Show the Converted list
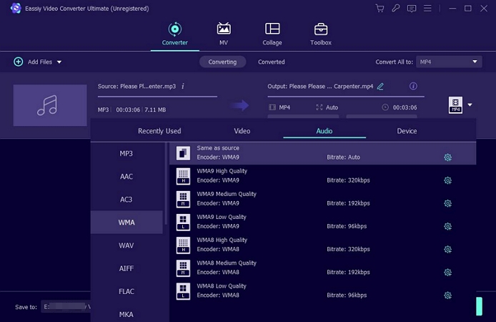 tap(271, 62)
